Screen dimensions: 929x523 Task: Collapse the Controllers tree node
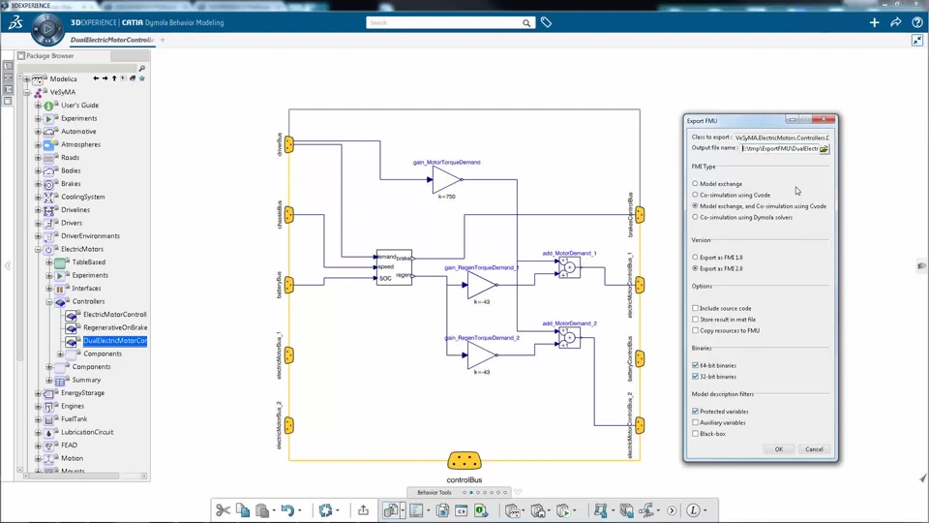[49, 301]
